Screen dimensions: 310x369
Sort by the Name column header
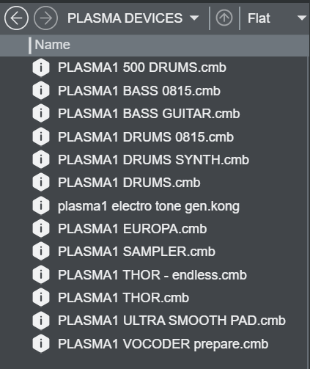tap(52, 45)
